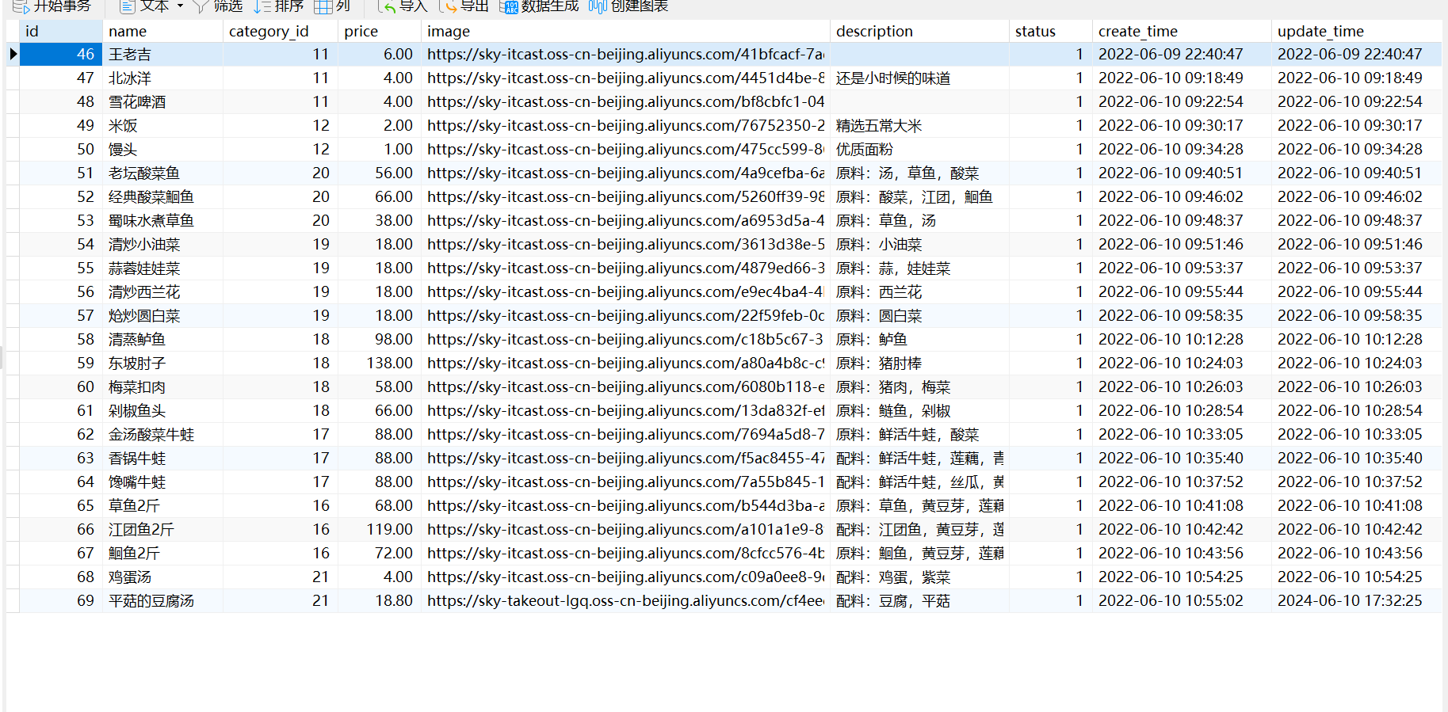The height and width of the screenshot is (712, 1448).
Task: Click the 列 (columns) toolbar button
Action: tap(333, 6)
